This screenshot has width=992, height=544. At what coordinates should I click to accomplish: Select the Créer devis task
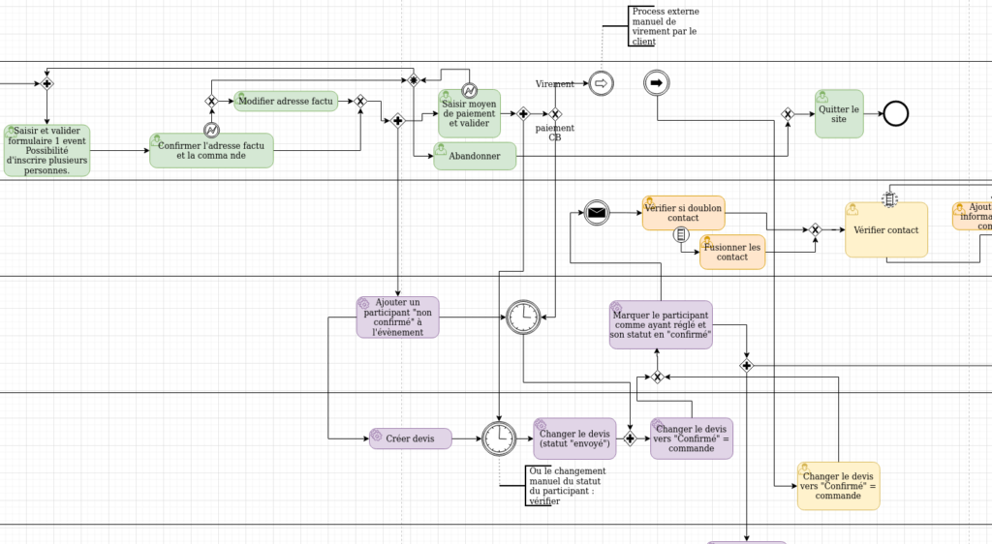pos(411,438)
